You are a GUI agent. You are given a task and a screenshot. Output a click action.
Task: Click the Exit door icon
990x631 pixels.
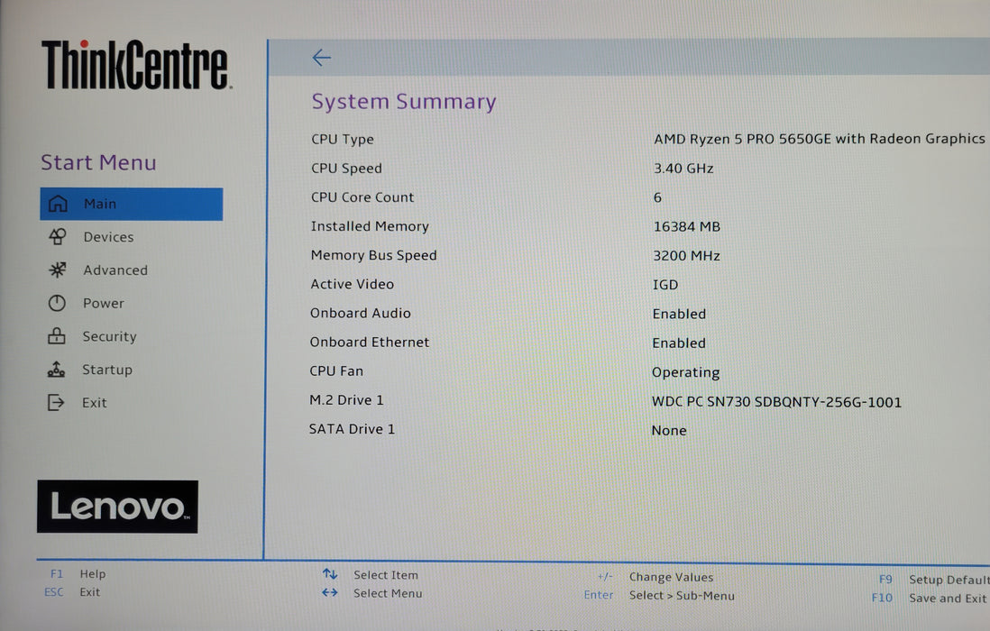tap(56, 403)
